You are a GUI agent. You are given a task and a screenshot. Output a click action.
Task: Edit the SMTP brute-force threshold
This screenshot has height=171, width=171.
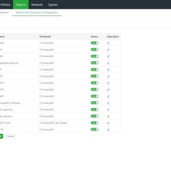108,89
